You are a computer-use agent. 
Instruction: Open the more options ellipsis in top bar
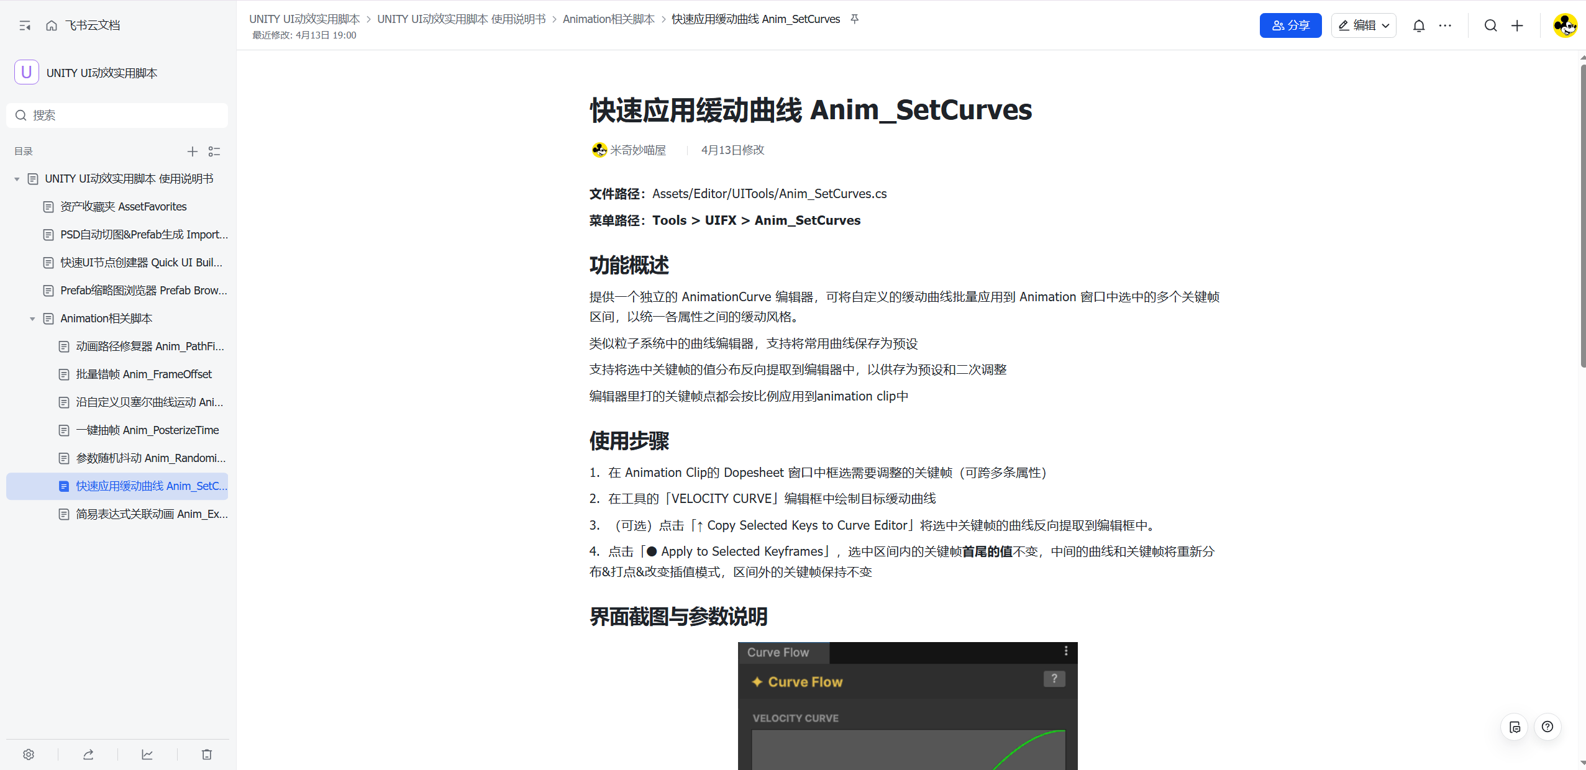click(x=1446, y=25)
